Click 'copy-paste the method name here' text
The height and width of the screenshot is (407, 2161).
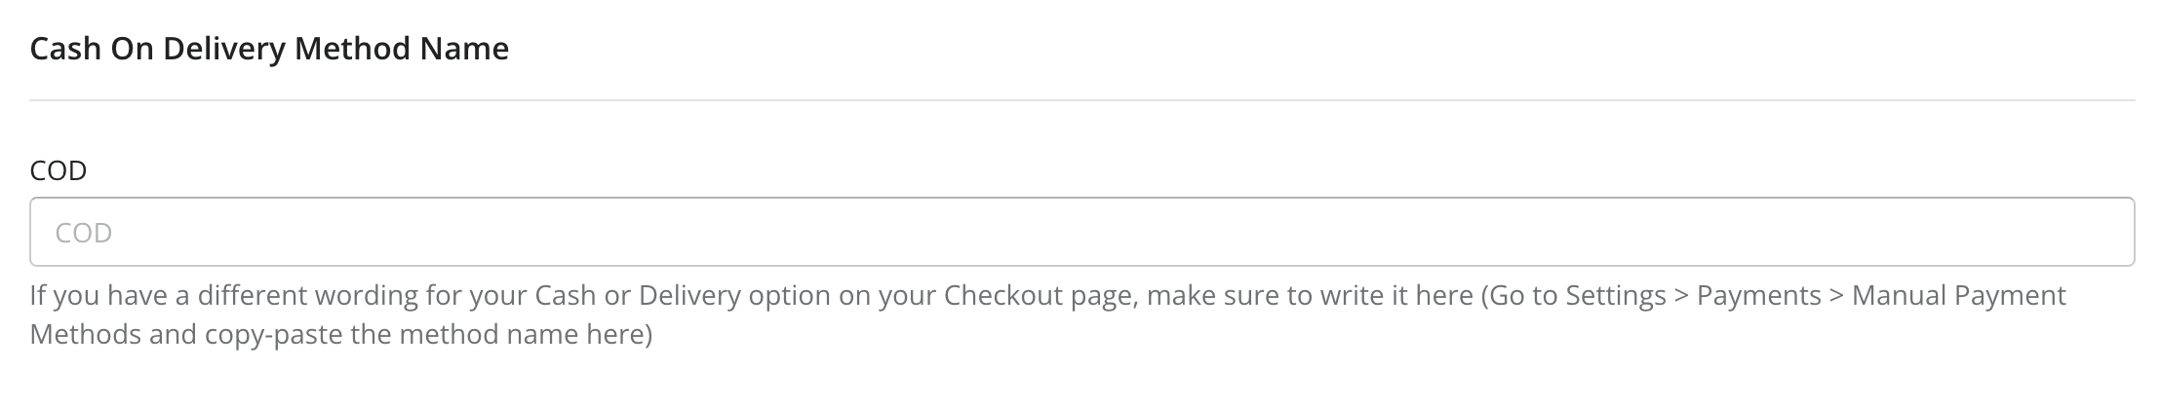pyautogui.click(x=428, y=335)
